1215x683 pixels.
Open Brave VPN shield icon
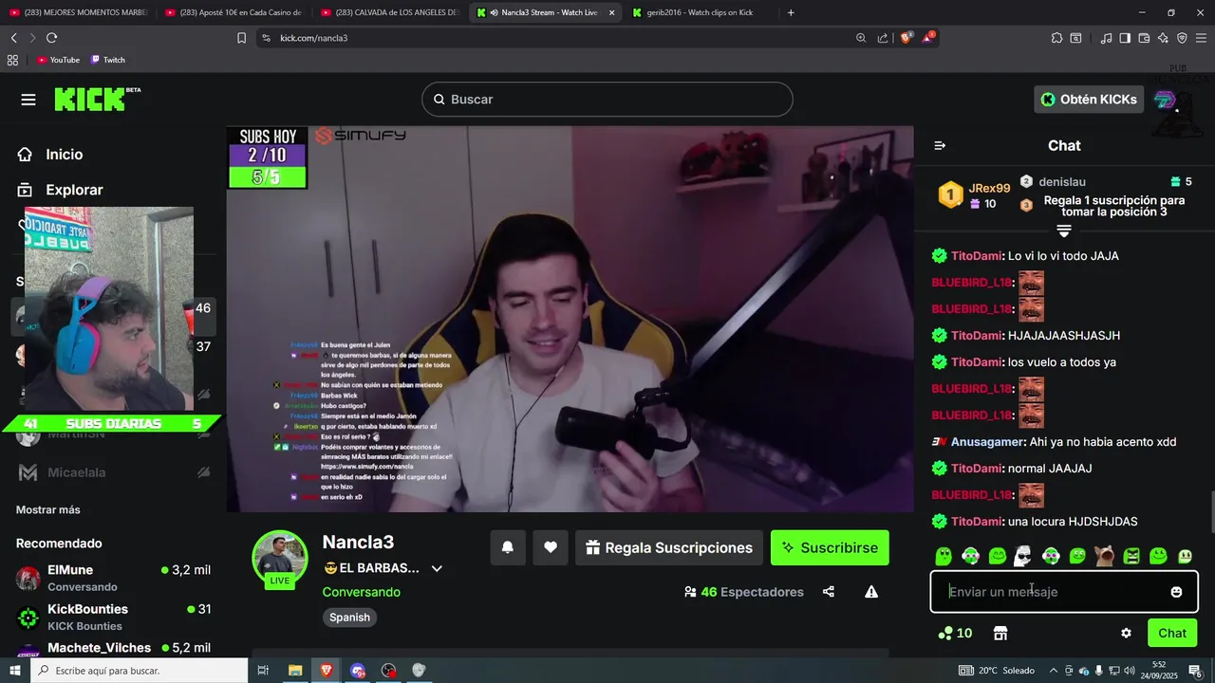1182,38
